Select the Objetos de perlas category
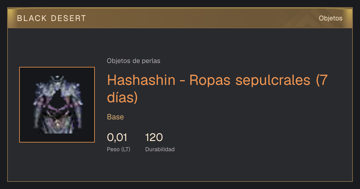 pyautogui.click(x=133, y=61)
